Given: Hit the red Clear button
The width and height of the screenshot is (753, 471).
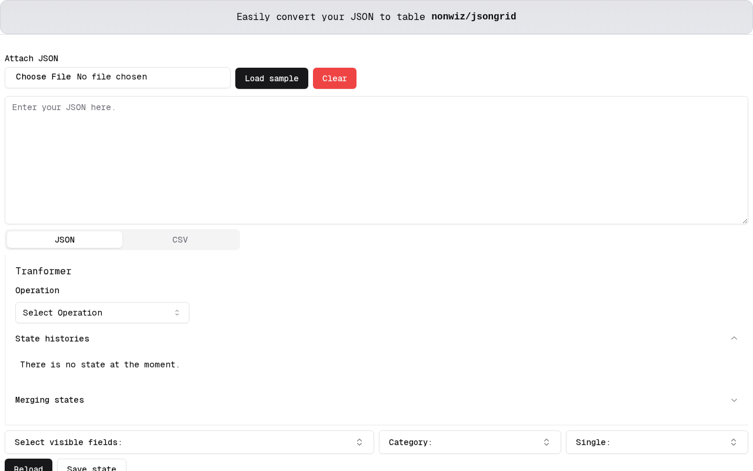Looking at the screenshot, I should pos(334,78).
